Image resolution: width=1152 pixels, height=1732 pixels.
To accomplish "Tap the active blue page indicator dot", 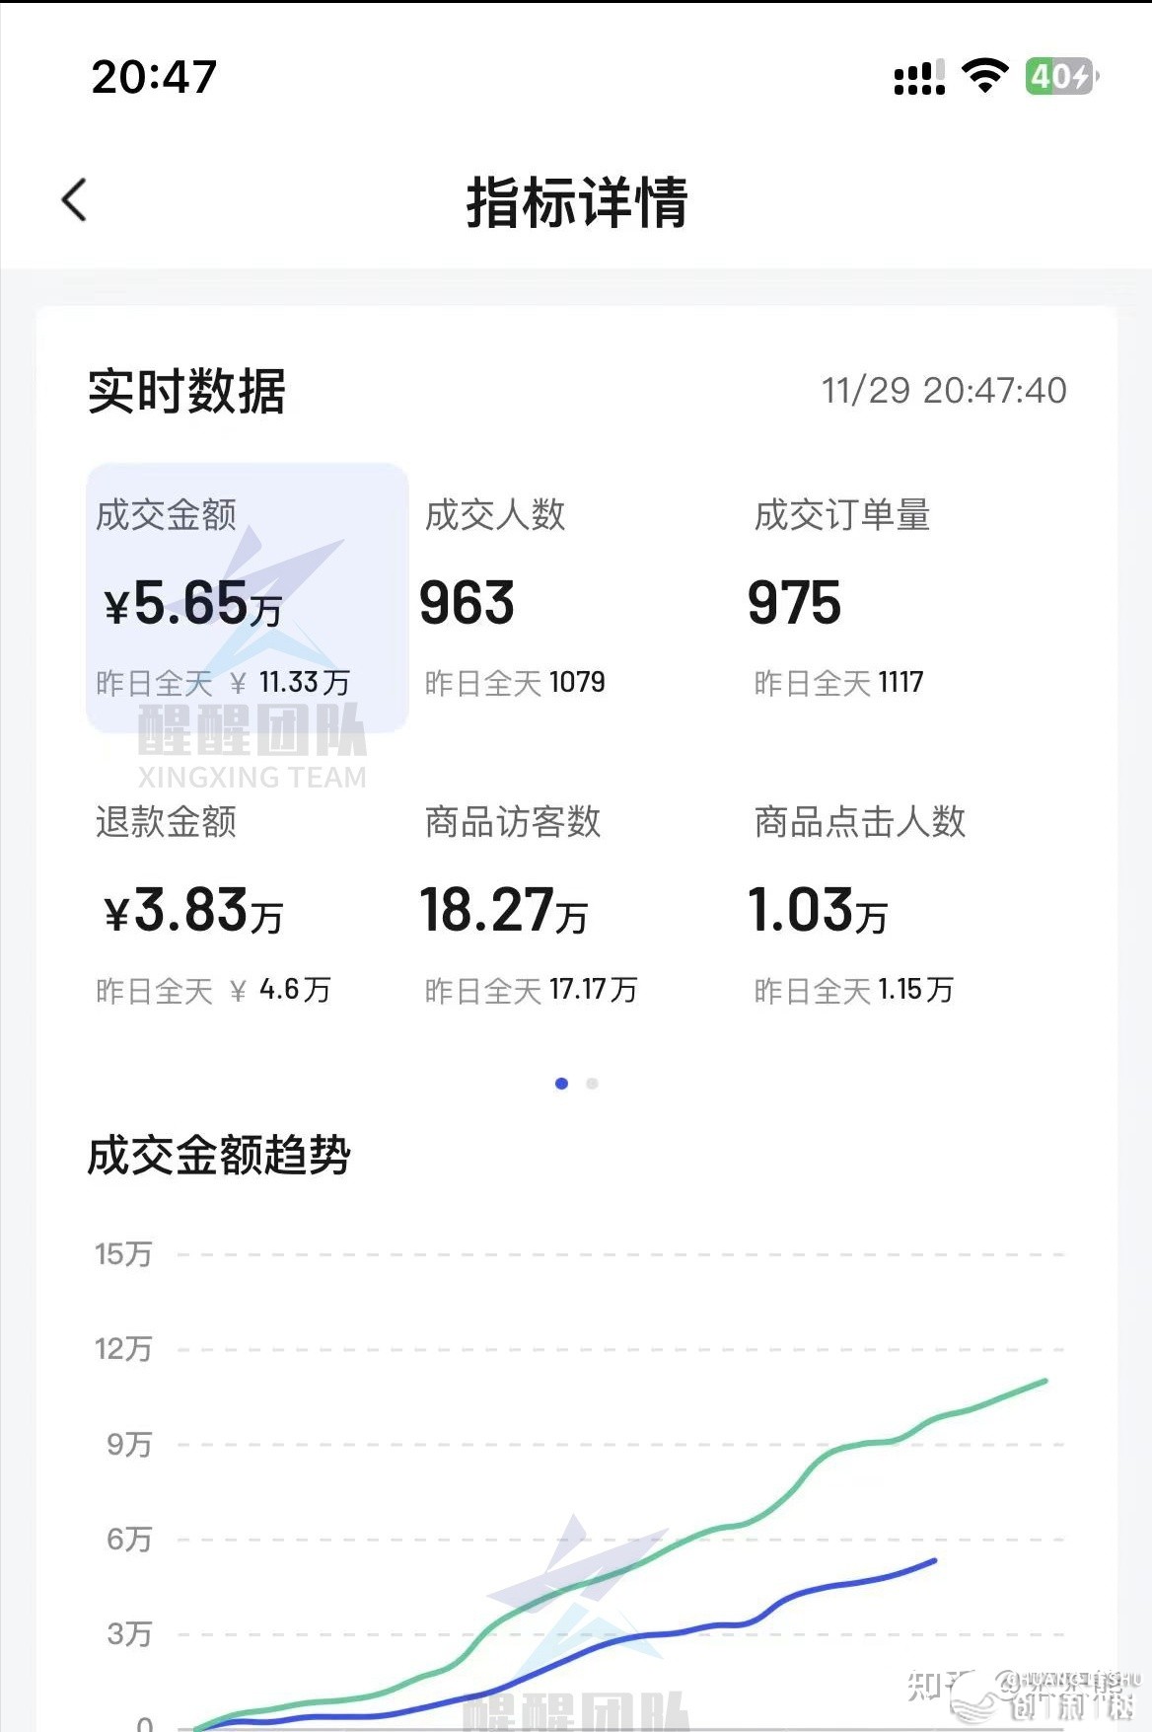I will tap(561, 1084).
